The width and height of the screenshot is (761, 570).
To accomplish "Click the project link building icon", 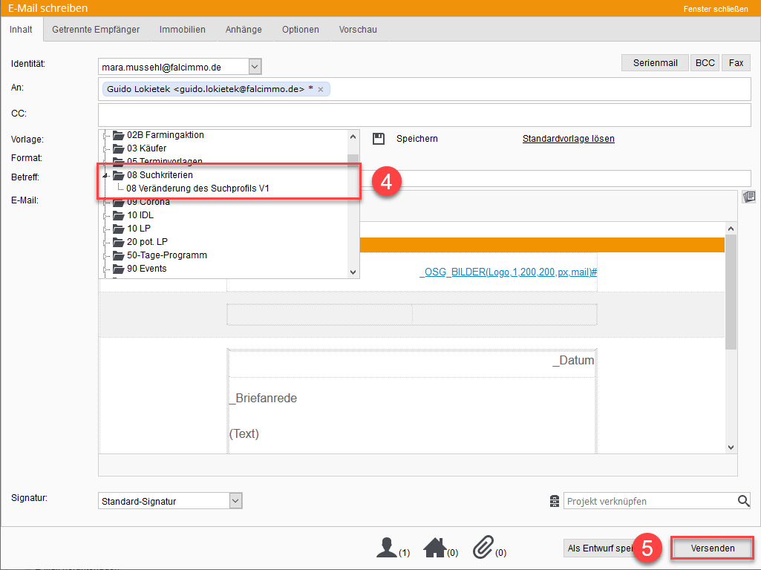I will 554,502.
